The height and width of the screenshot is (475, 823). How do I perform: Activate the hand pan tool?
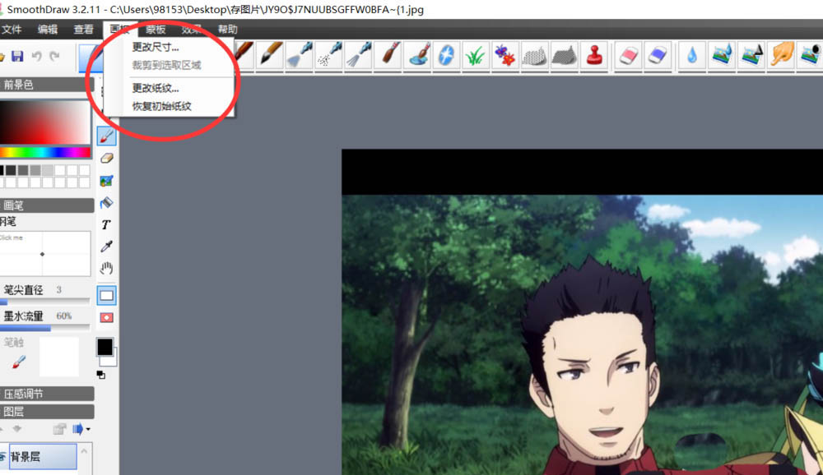106,269
